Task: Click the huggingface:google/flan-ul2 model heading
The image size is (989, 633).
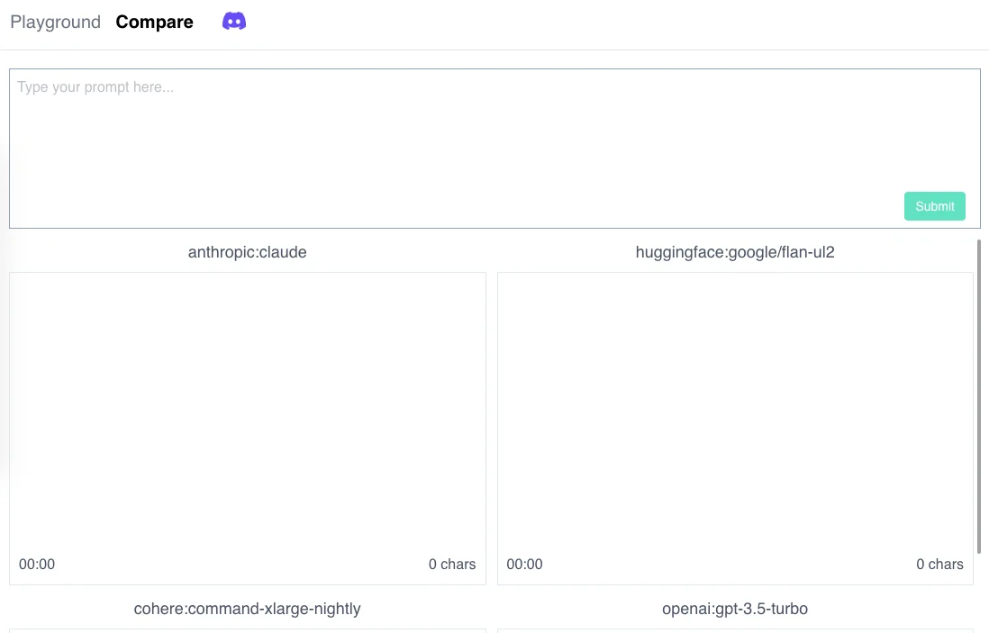Action: [x=735, y=252]
